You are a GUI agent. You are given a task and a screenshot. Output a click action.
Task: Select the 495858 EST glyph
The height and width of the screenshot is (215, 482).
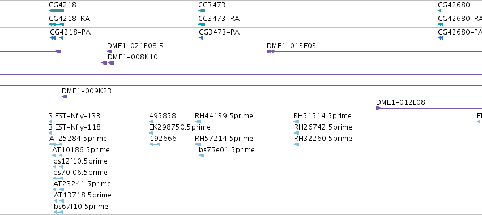point(151,122)
